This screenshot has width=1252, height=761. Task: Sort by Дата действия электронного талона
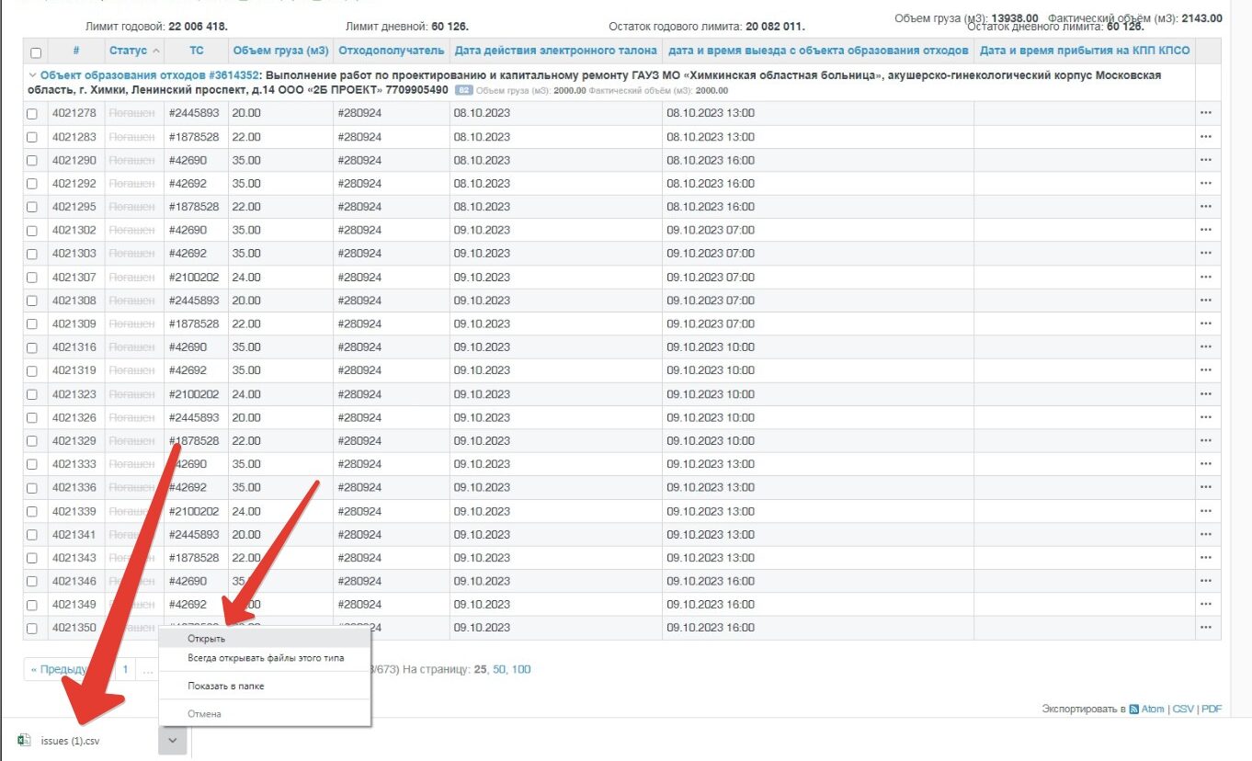(x=555, y=51)
